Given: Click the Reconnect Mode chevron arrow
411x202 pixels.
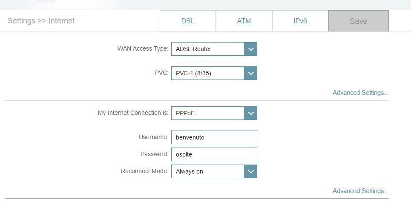Looking at the screenshot, I should [x=251, y=171].
